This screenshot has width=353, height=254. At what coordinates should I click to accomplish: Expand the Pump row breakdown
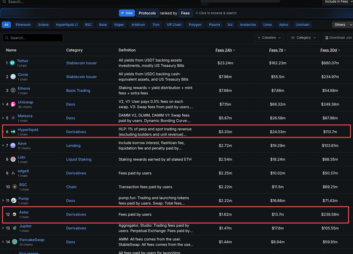tap(3, 200)
